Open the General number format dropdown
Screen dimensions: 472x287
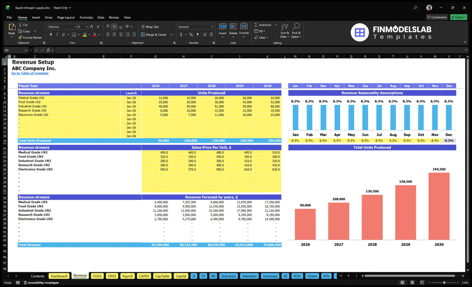(212, 27)
